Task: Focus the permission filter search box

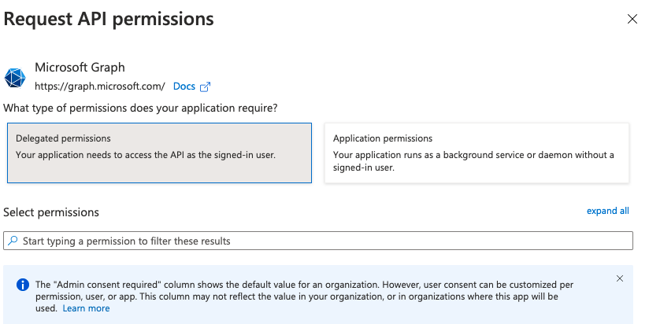Action: (x=318, y=241)
